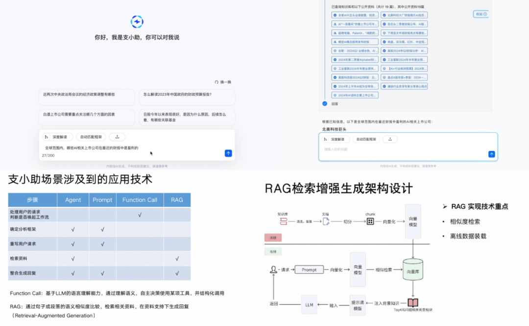Click the Prompt checkmark in the 重写用户请求 row
The width and height of the screenshot is (529, 326).
pos(102,244)
